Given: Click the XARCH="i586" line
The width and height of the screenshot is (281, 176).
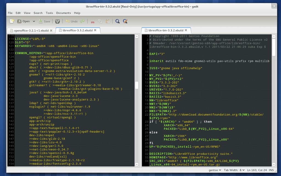Looking at the screenshot, I should [x=175, y=136].
